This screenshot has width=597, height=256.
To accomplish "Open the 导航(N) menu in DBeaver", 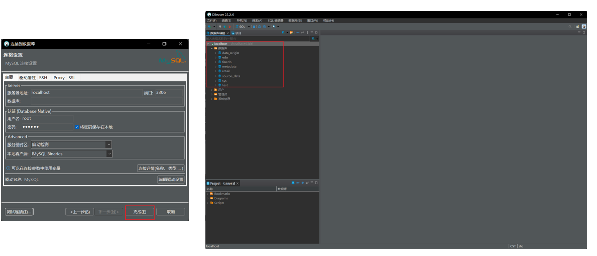I will [x=242, y=21].
